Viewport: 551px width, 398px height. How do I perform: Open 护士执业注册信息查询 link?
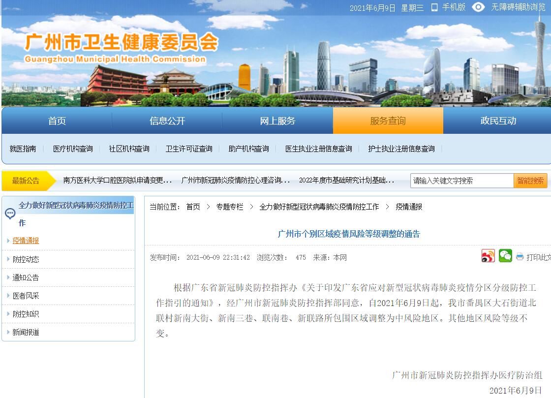pos(401,149)
